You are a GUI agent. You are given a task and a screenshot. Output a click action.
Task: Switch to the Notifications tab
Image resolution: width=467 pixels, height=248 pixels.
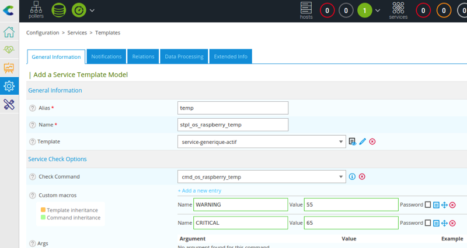(x=106, y=56)
